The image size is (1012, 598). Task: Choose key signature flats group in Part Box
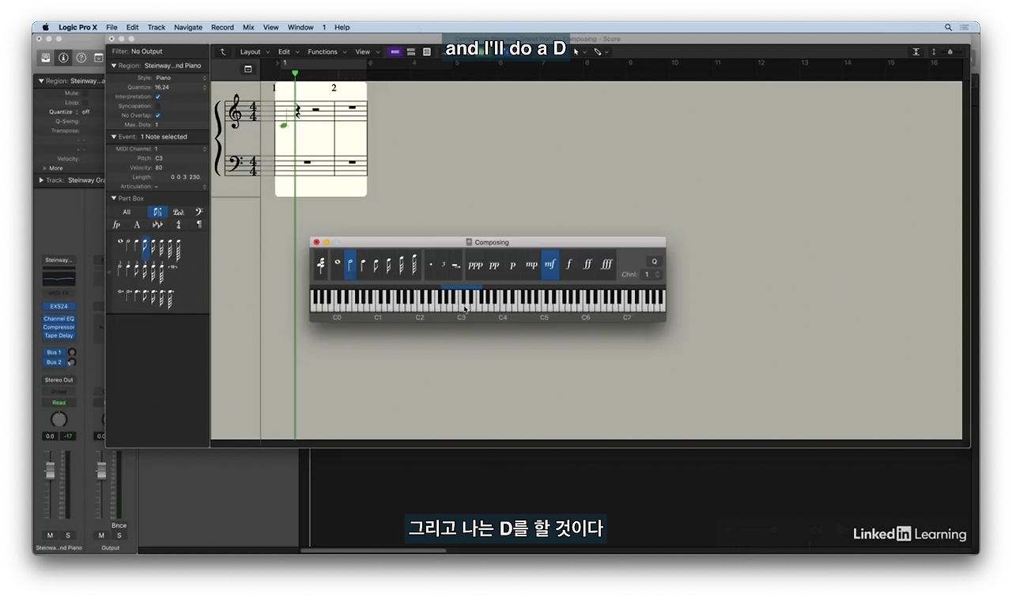pos(157,225)
